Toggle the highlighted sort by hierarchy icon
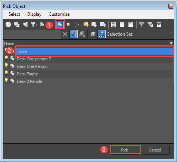Screen dimensions: 177x162 pos(102,34)
